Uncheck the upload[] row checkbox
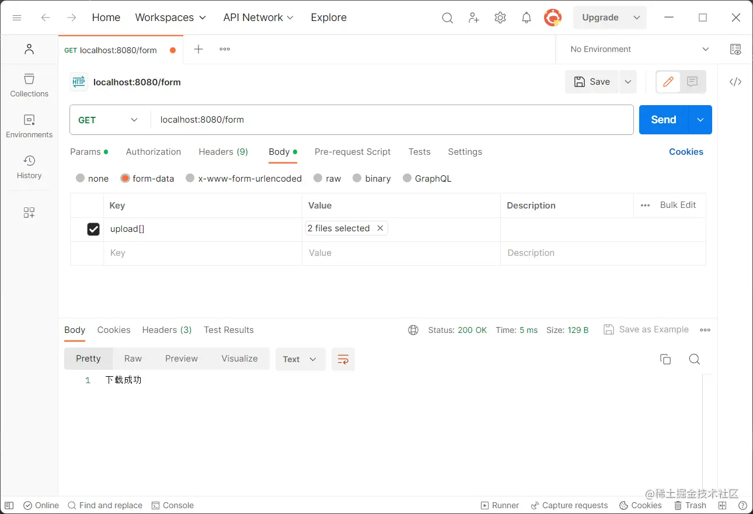Viewport: 753px width, 514px height. coord(93,229)
